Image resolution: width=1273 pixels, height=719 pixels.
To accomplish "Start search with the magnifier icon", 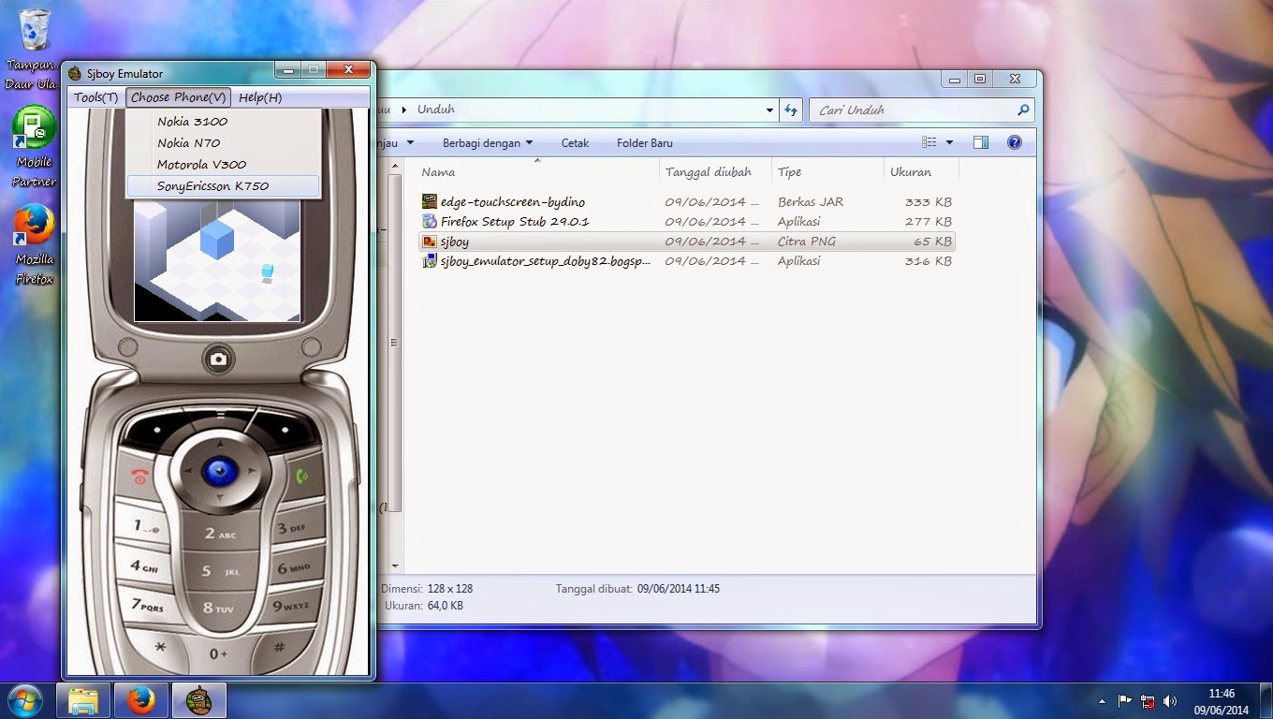I will click(1023, 110).
